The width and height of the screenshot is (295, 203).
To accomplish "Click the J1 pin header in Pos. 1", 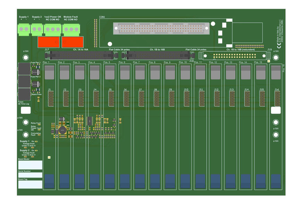I will point(50,99).
